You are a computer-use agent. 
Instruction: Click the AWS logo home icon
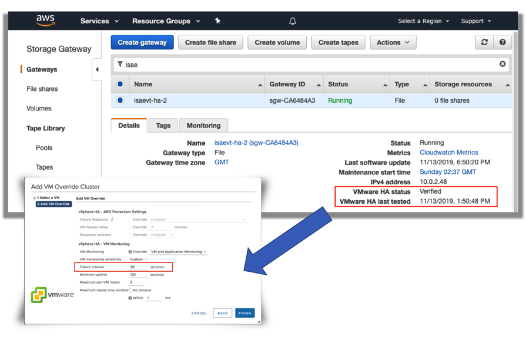coord(45,21)
